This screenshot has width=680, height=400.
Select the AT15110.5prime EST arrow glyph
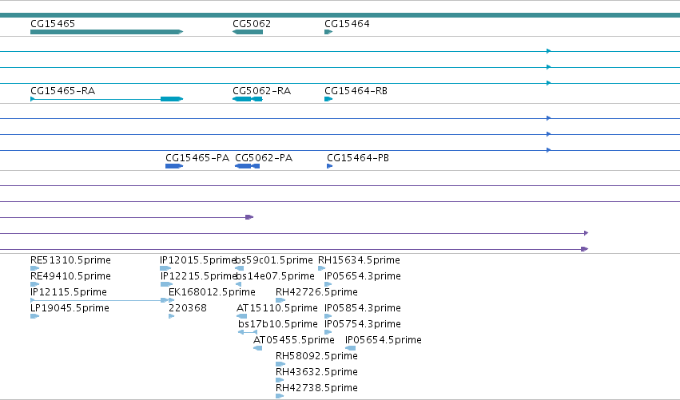(x=241, y=316)
